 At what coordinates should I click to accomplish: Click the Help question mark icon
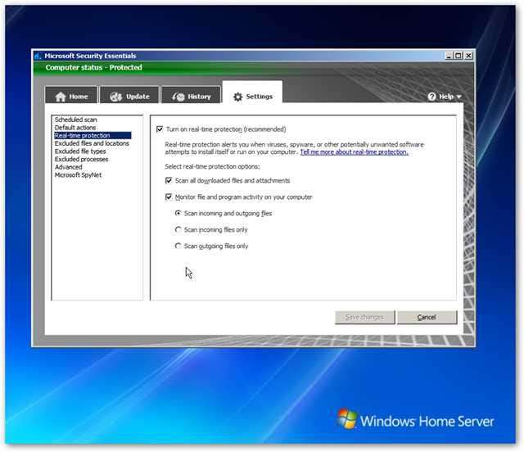point(431,97)
